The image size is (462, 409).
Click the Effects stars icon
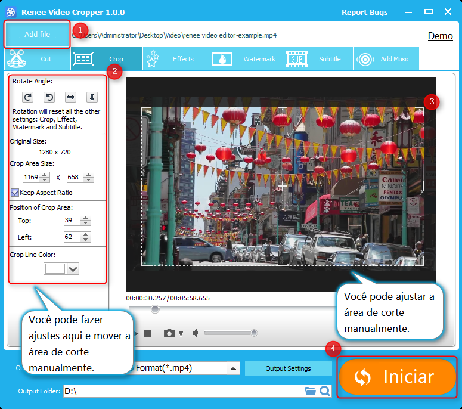click(153, 58)
